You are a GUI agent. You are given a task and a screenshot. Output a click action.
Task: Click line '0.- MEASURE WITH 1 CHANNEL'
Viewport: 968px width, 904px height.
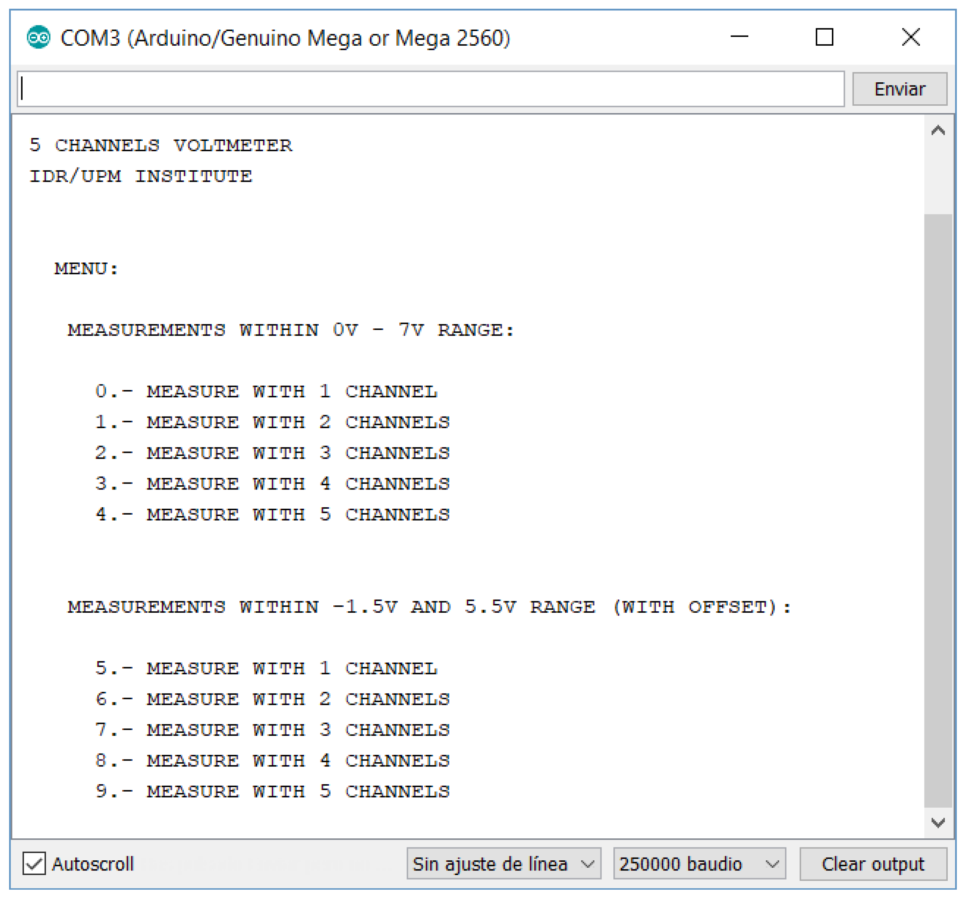(x=266, y=391)
